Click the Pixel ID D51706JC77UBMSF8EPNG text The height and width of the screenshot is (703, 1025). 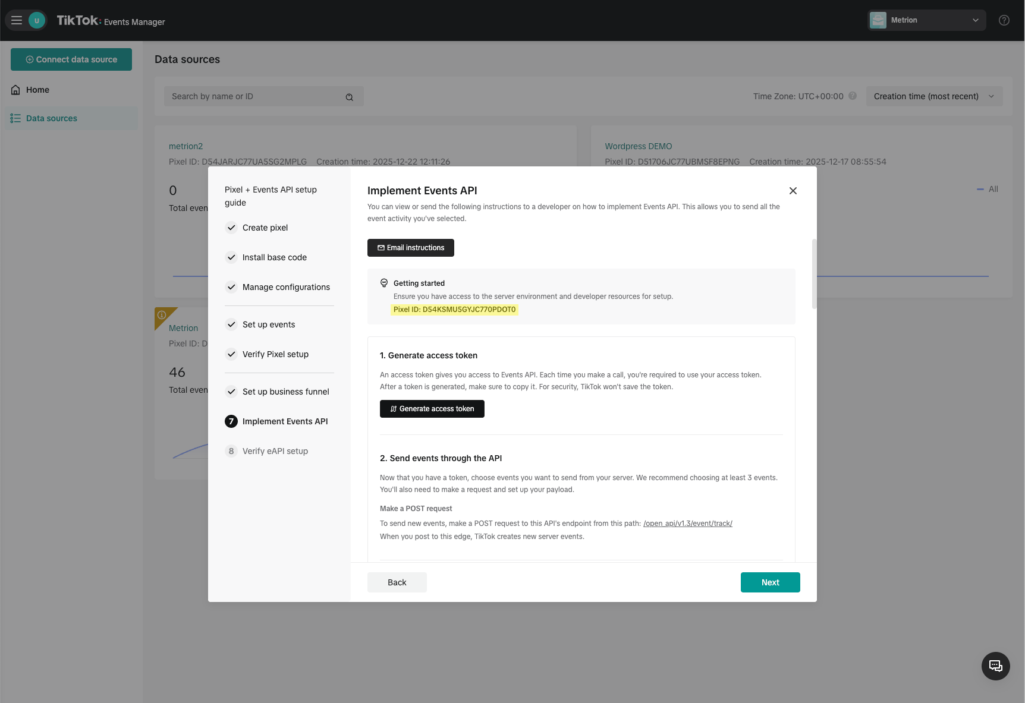pyautogui.click(x=672, y=162)
